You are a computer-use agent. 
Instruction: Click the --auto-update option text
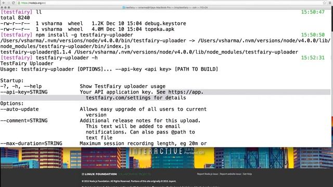click(x=20, y=109)
